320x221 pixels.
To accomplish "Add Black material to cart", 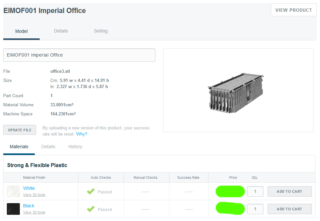I will pyautogui.click(x=289, y=209).
